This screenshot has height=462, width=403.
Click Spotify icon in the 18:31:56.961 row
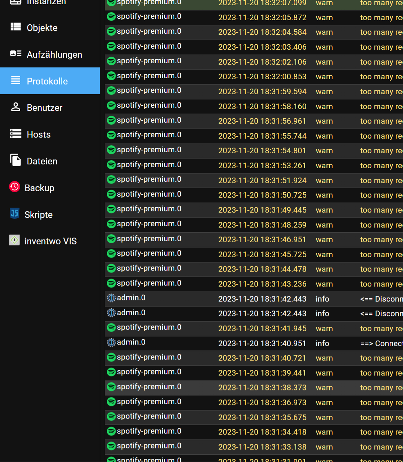pyautogui.click(x=111, y=120)
